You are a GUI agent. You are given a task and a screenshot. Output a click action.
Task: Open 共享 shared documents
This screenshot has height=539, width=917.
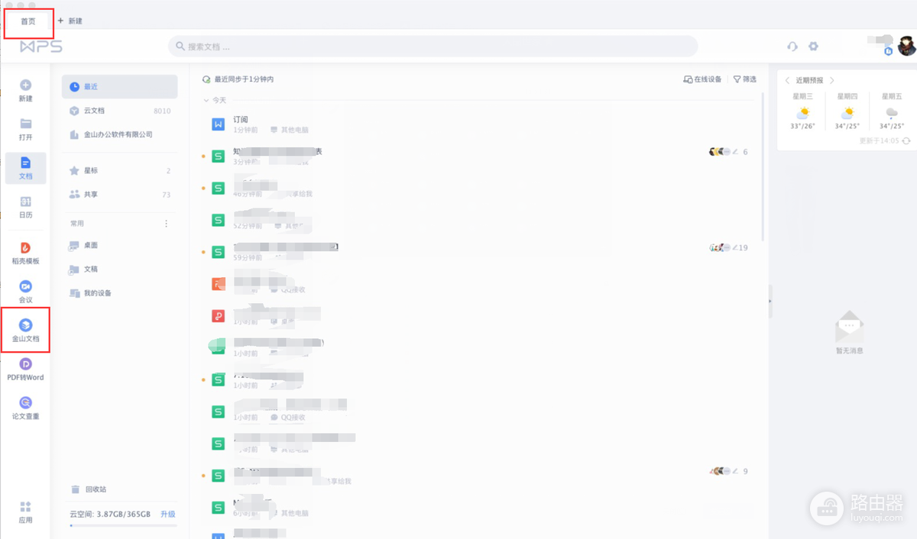tap(119, 195)
